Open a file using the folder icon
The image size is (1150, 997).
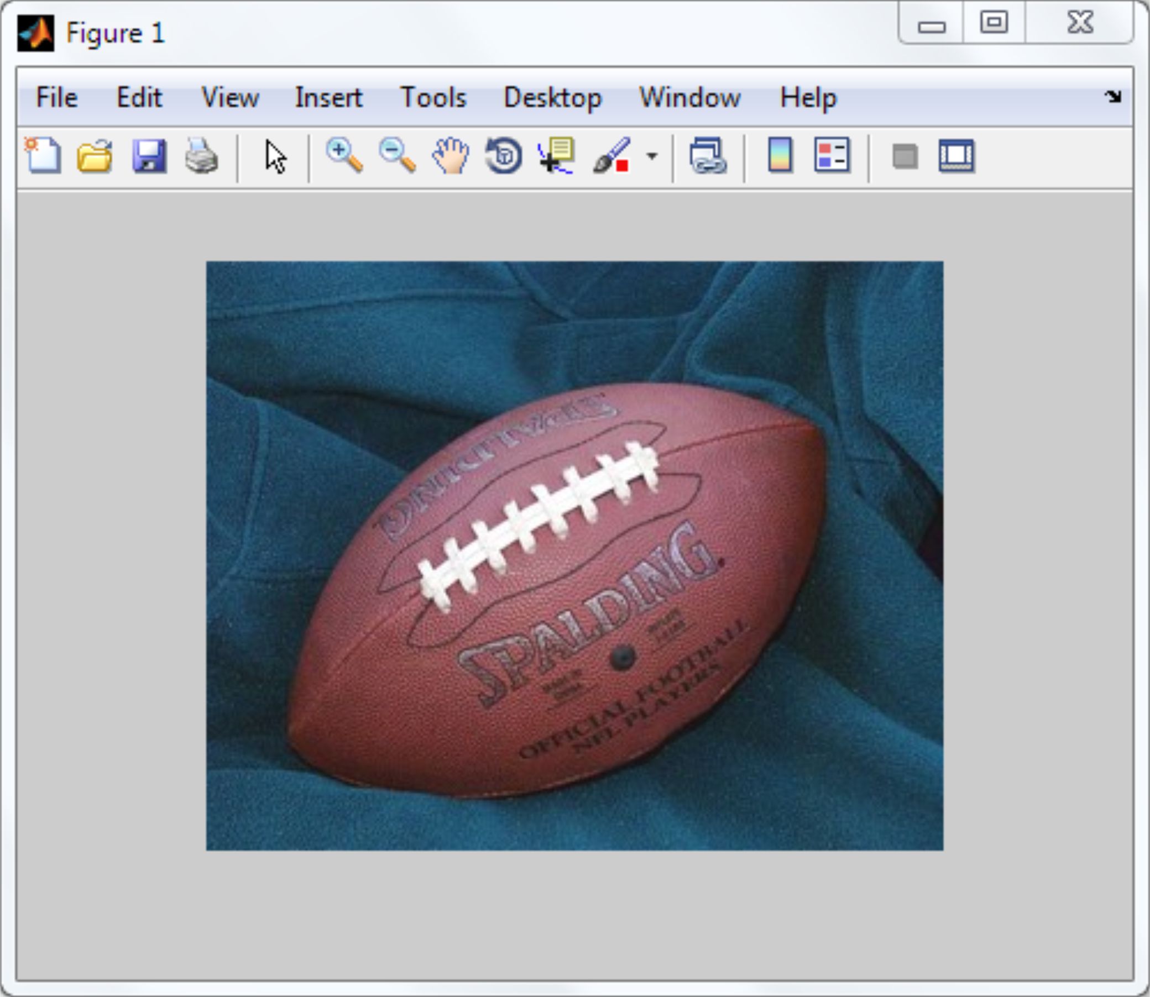click(95, 156)
